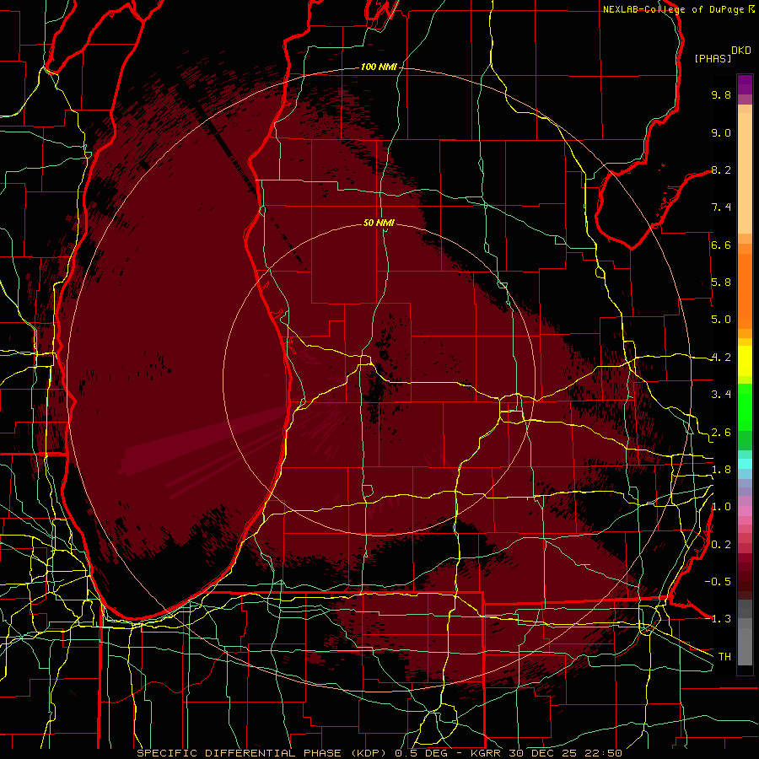Select the "8.2" scale value

(x=721, y=170)
